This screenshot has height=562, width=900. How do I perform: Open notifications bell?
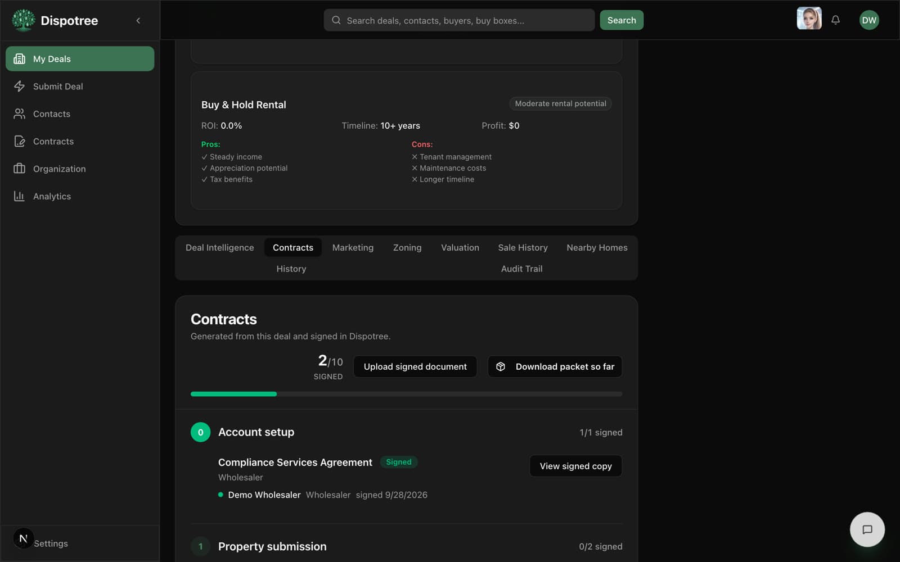pos(835,20)
